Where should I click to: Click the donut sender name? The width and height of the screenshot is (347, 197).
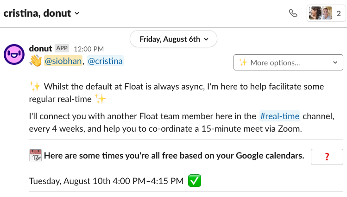[x=40, y=48]
